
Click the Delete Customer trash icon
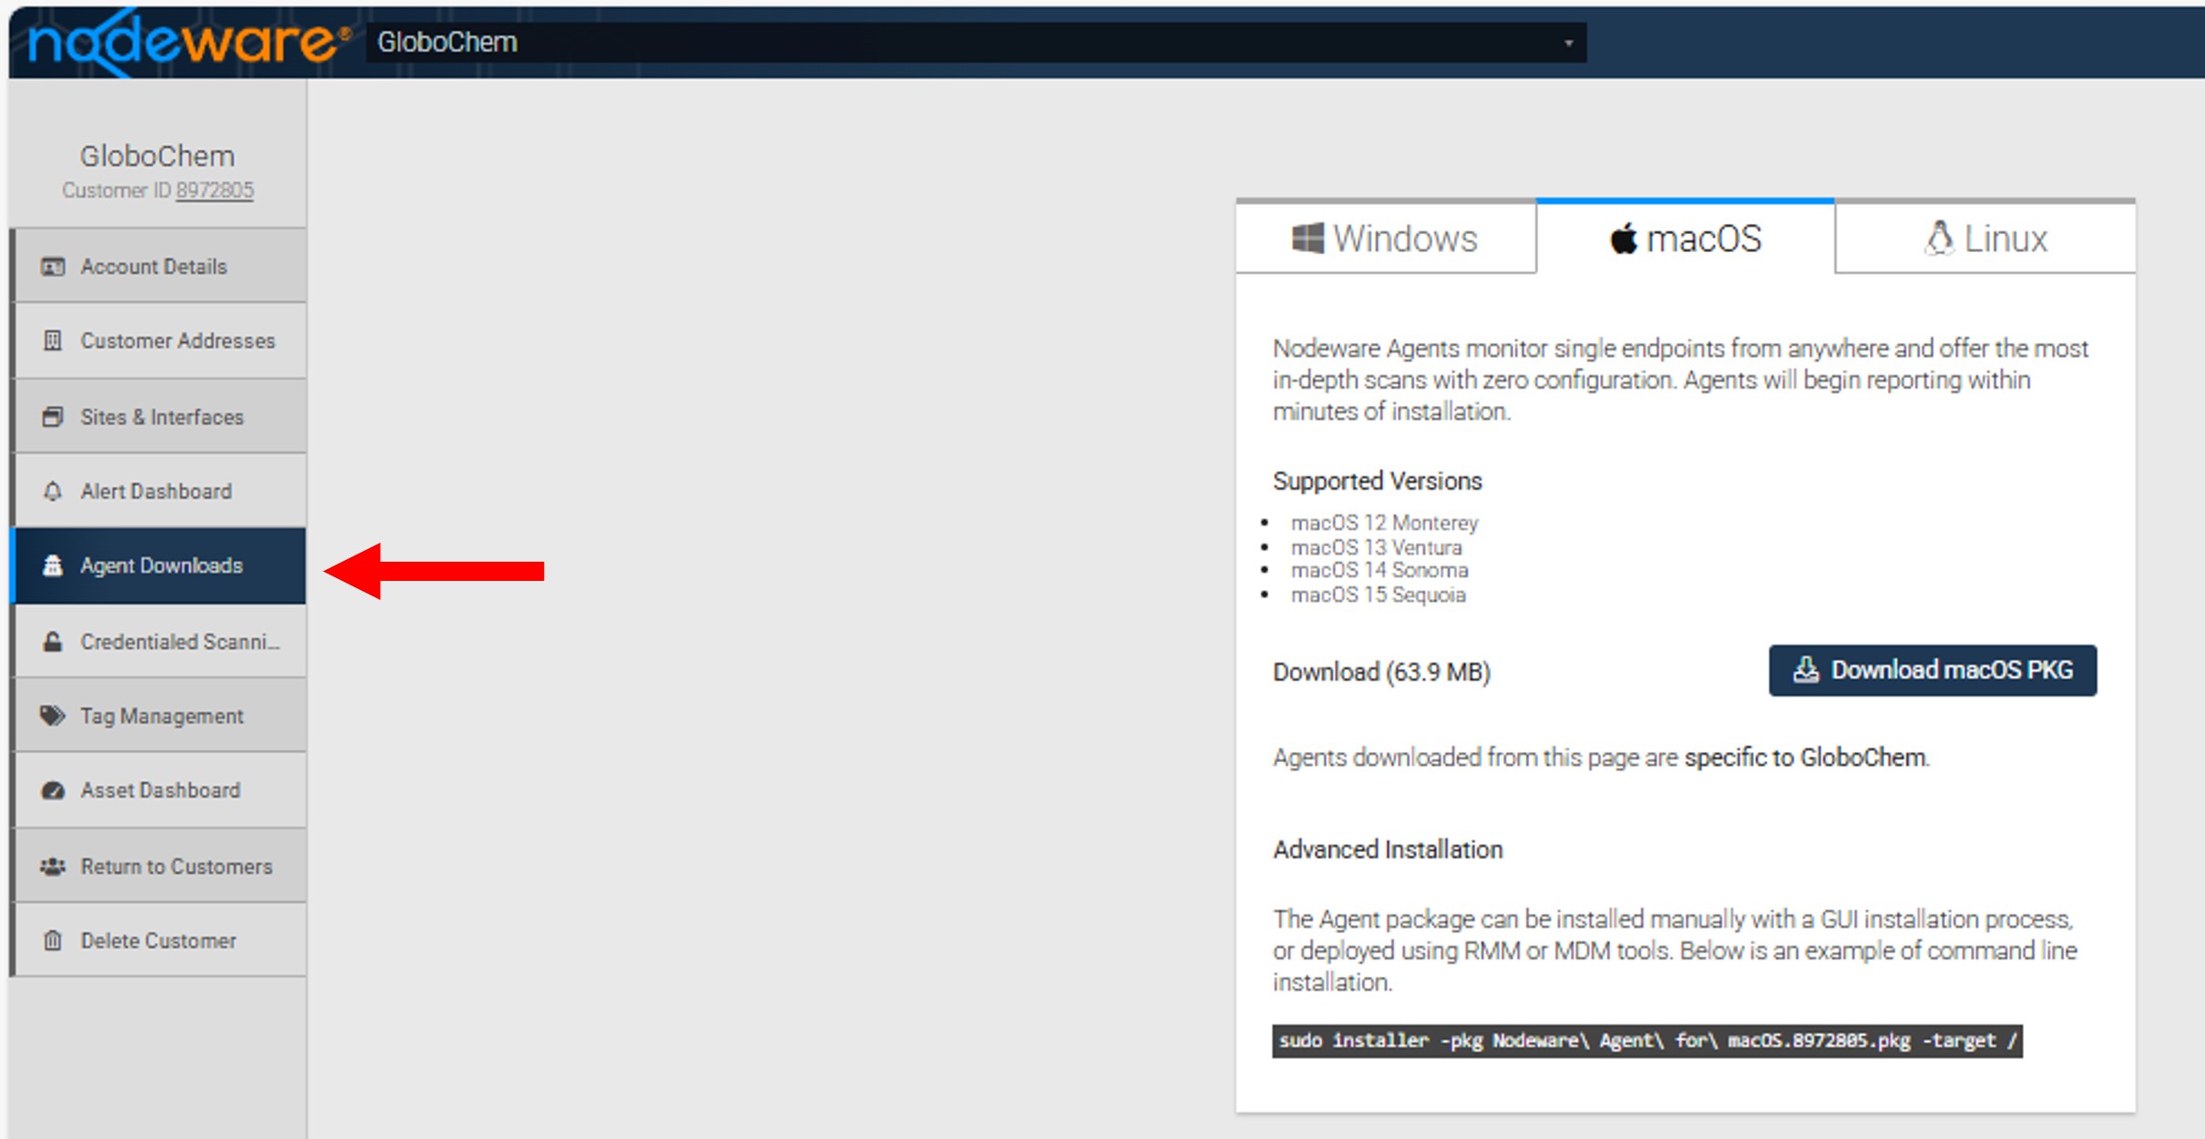[x=53, y=941]
